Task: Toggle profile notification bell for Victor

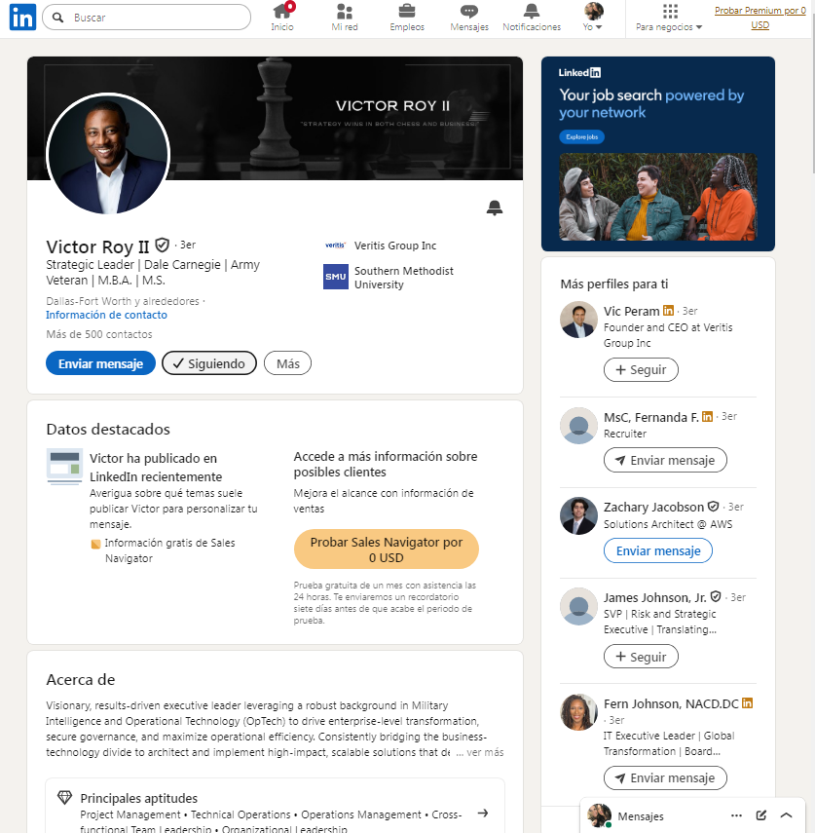Action: pyautogui.click(x=495, y=208)
